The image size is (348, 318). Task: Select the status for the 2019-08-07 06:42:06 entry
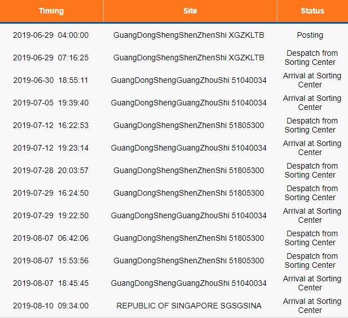click(x=311, y=238)
